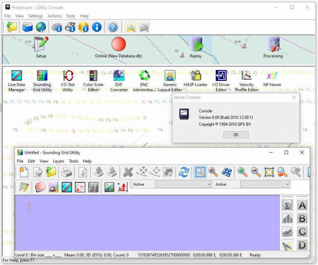Open Help menu in Sounding Grid Utility

(87, 161)
